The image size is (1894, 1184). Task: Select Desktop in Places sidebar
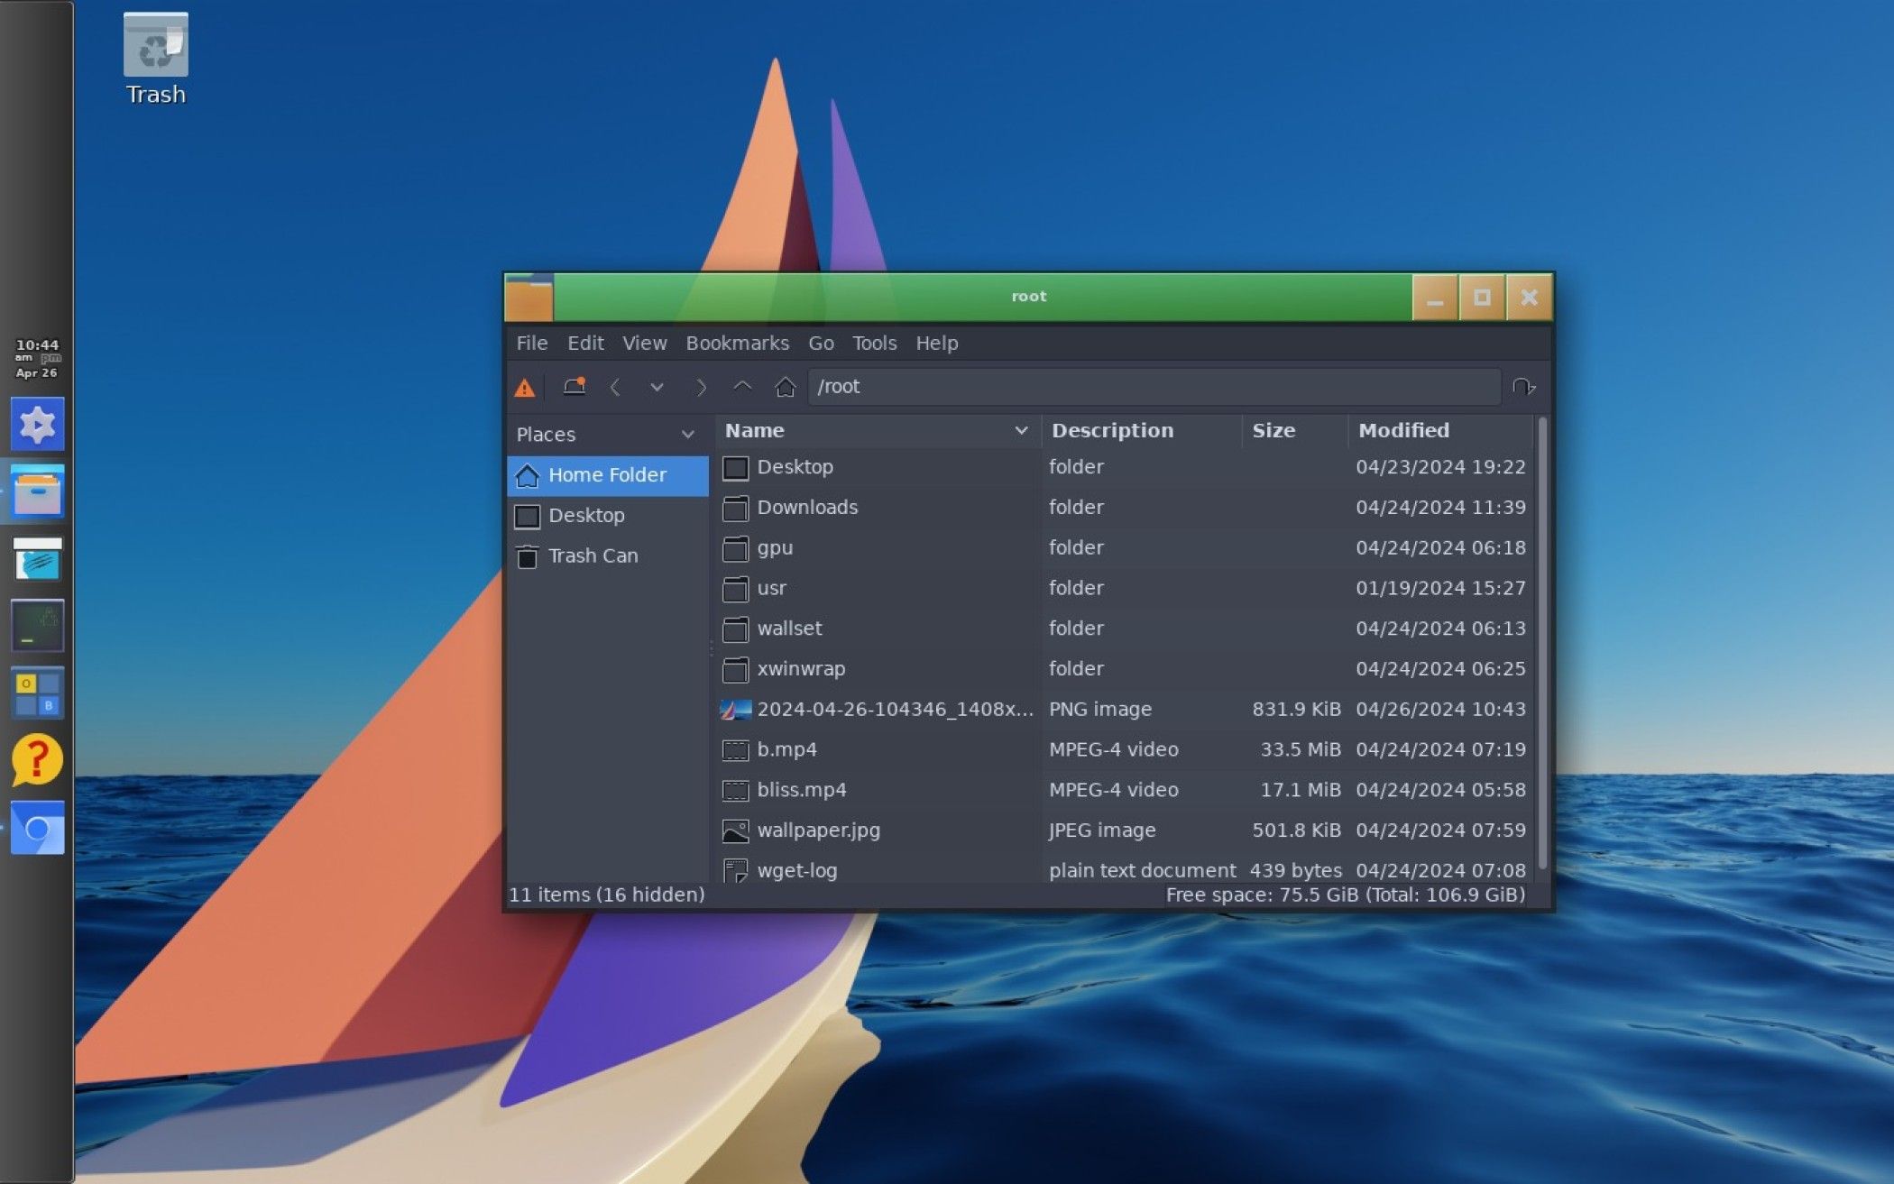tap(586, 516)
